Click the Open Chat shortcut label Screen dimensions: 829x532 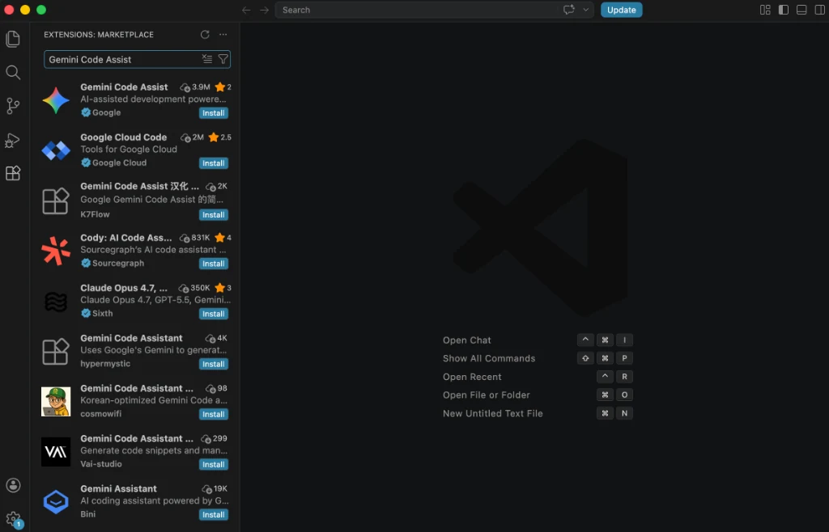click(467, 340)
